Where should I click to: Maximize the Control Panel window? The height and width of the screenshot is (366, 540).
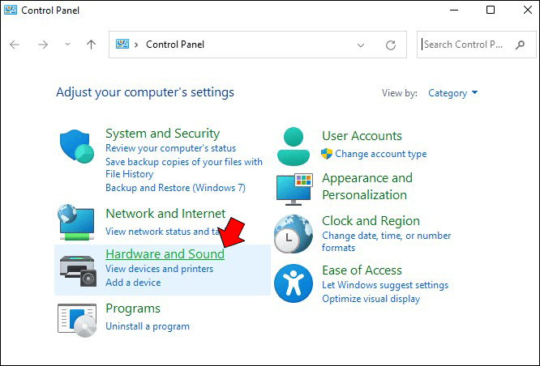491,10
